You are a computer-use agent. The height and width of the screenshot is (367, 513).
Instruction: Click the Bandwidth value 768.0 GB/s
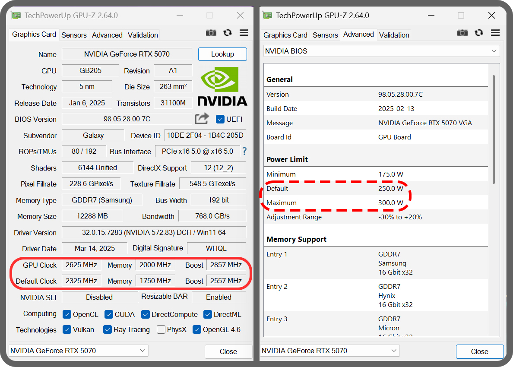(x=212, y=216)
